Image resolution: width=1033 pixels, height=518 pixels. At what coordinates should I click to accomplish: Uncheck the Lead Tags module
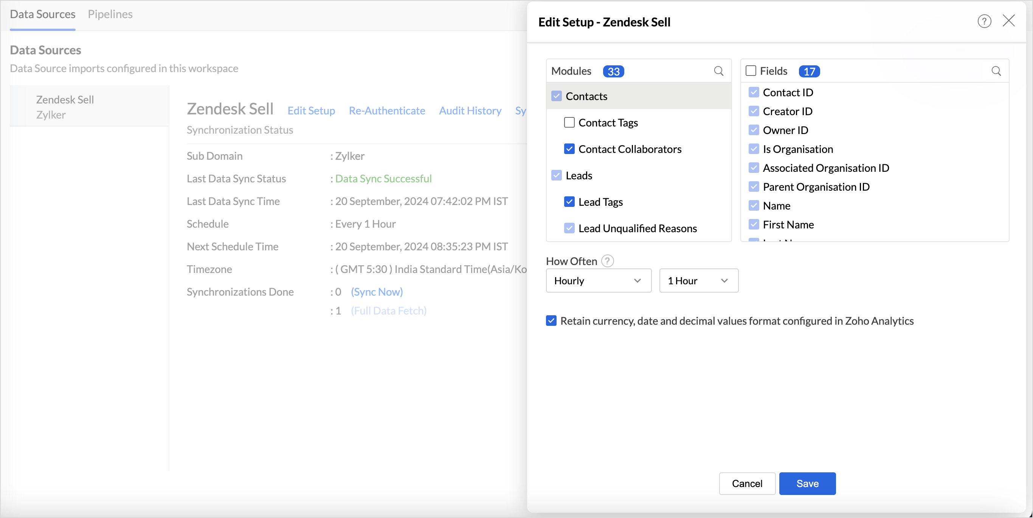[x=569, y=202]
